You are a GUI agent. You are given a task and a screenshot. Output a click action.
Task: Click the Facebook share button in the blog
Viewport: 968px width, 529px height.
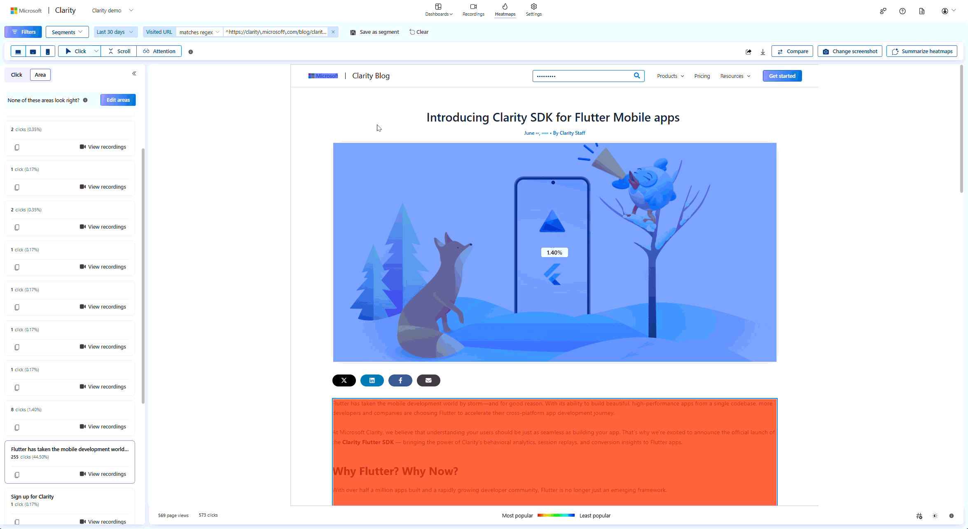400,380
